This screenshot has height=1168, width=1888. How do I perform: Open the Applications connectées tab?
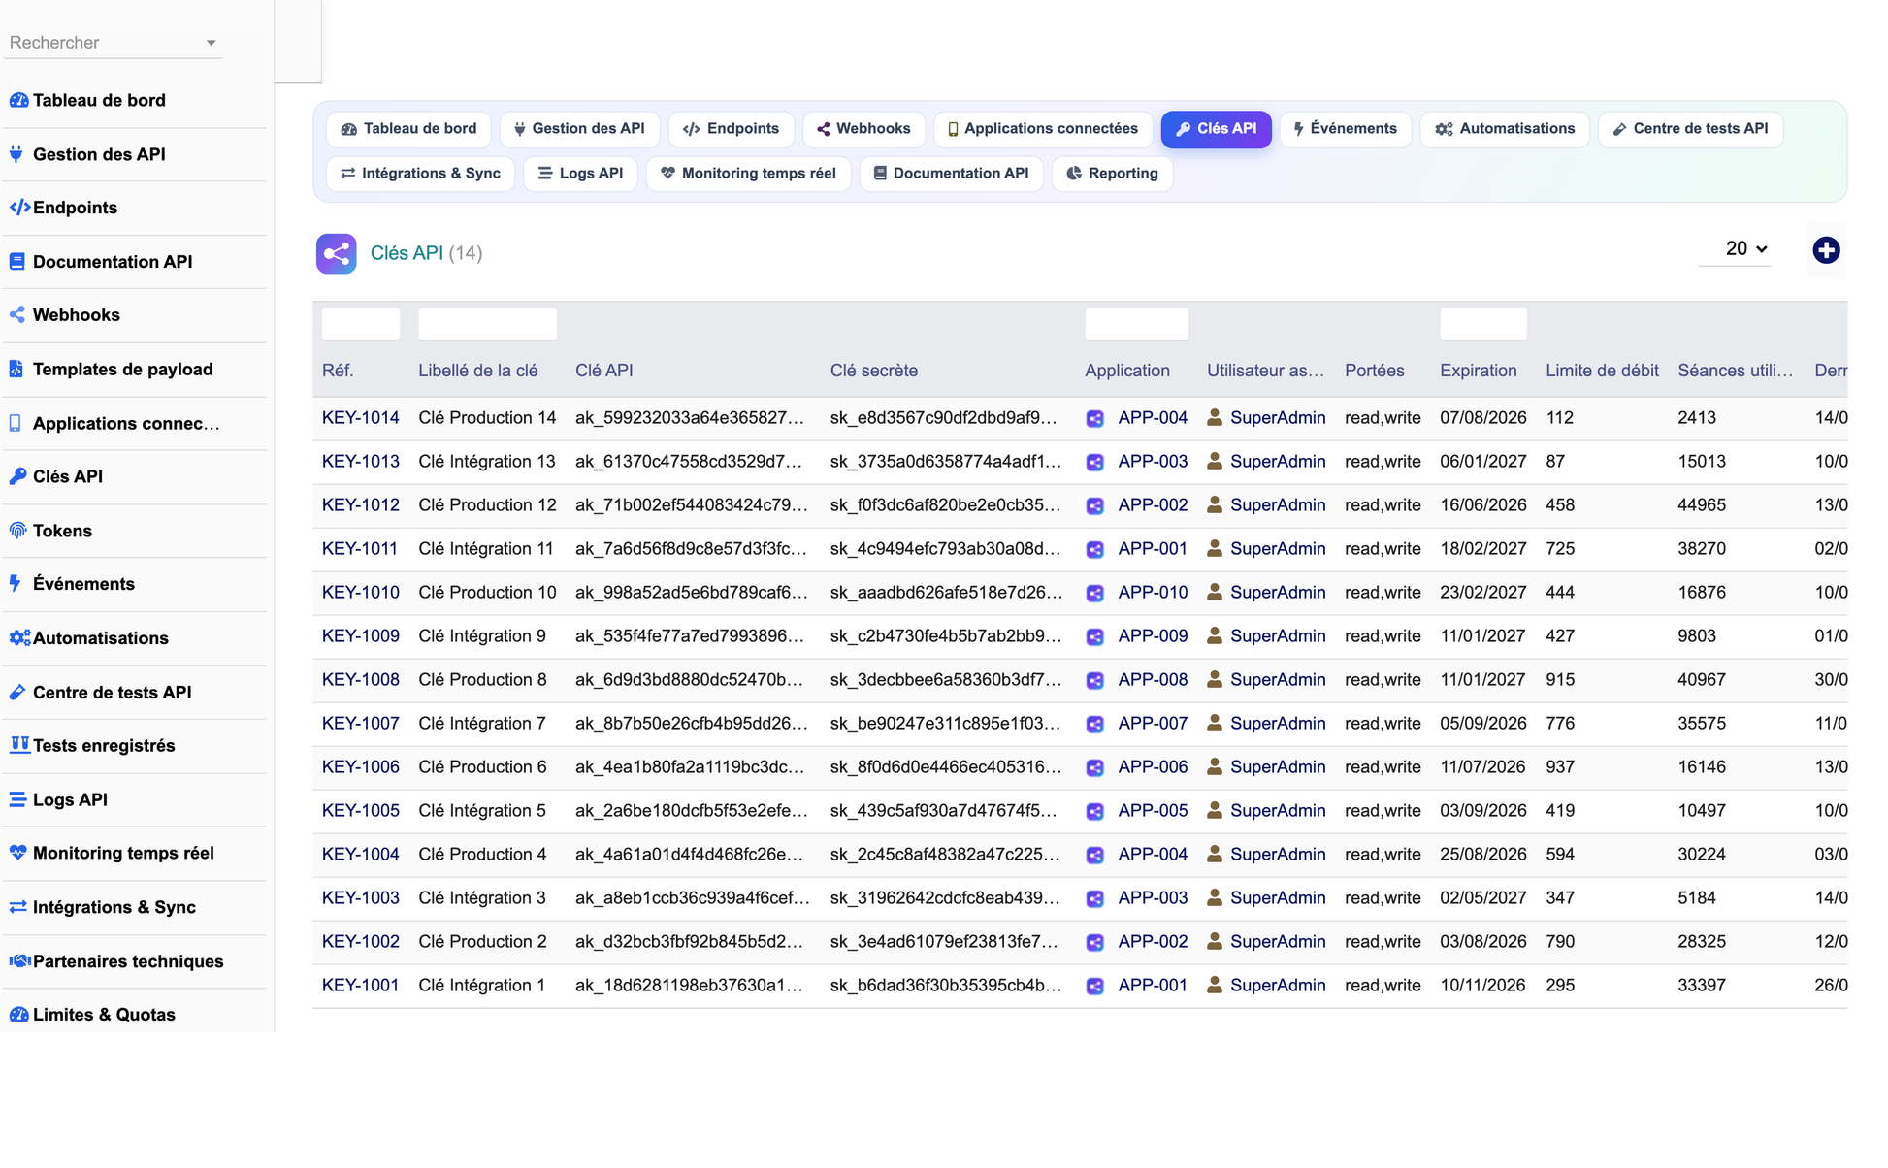(1042, 129)
